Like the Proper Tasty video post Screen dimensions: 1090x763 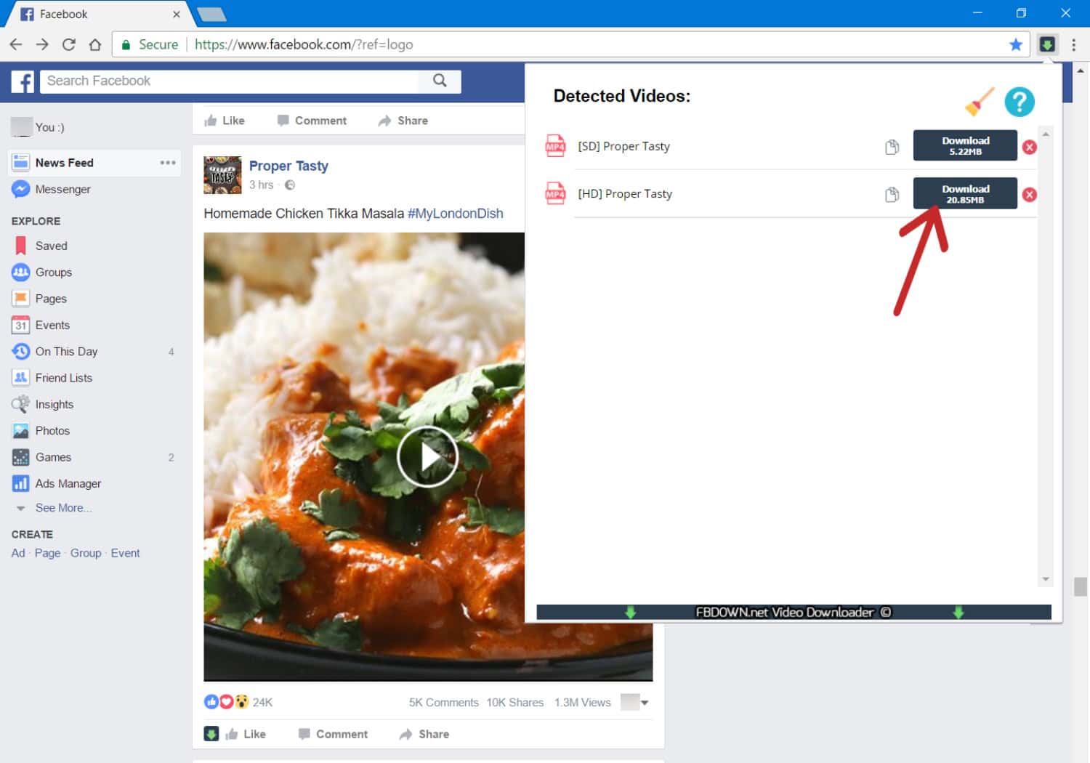[246, 734]
